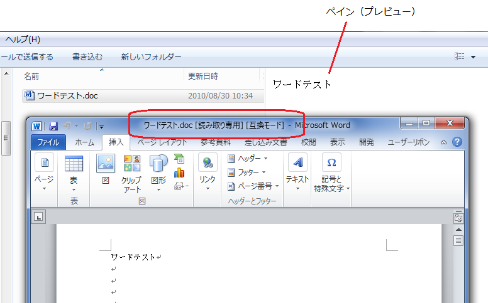The height and width of the screenshot is (303, 488).
Task: Sort by 名前 column header in Explorer
Action: 31,77
